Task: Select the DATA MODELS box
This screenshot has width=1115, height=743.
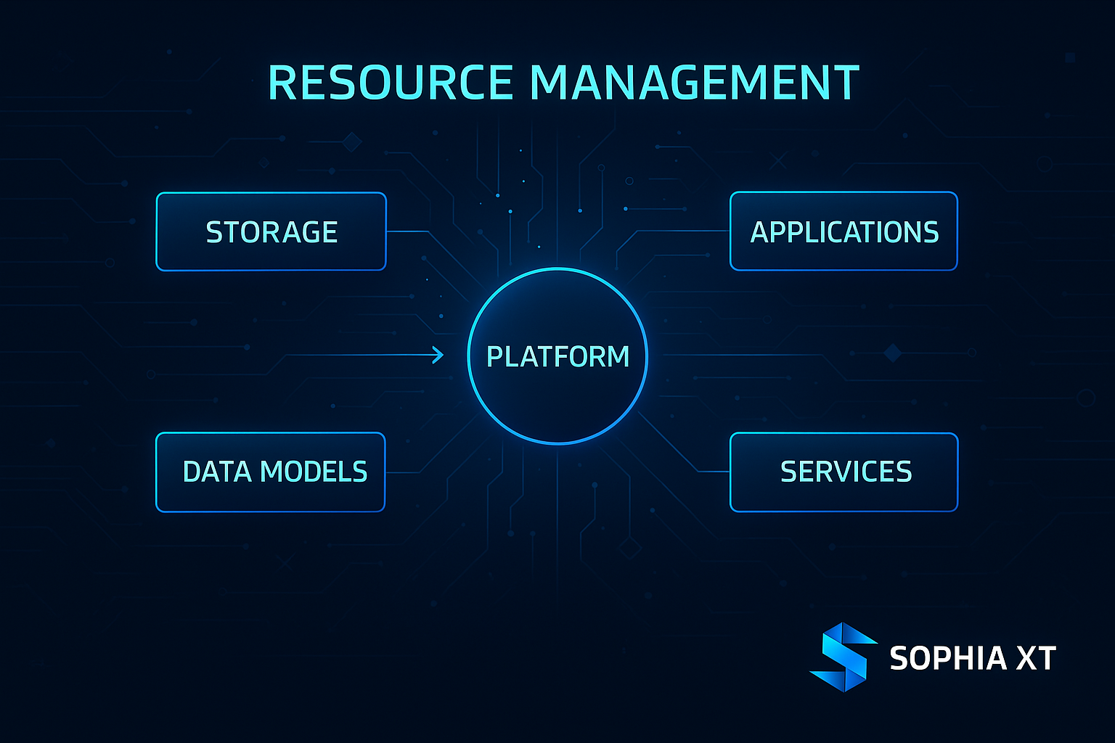Action: (271, 472)
